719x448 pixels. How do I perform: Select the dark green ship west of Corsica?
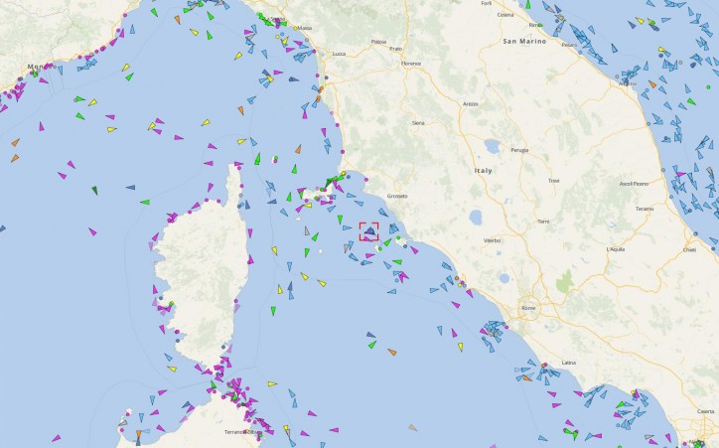point(95,190)
